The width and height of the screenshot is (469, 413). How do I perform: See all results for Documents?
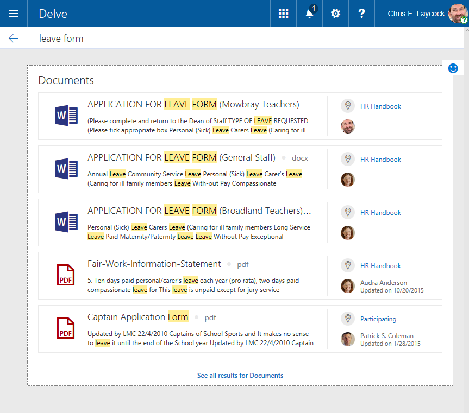[x=240, y=376]
